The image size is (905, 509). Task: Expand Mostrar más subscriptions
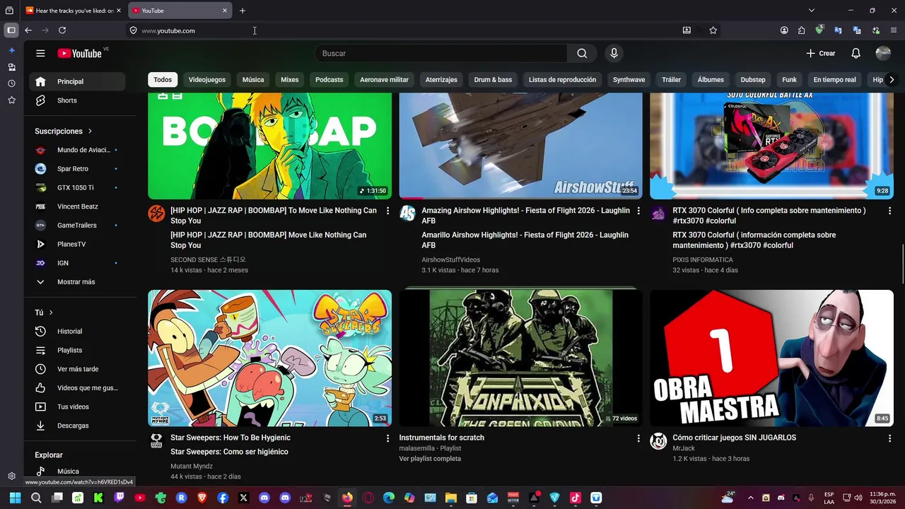pos(77,282)
